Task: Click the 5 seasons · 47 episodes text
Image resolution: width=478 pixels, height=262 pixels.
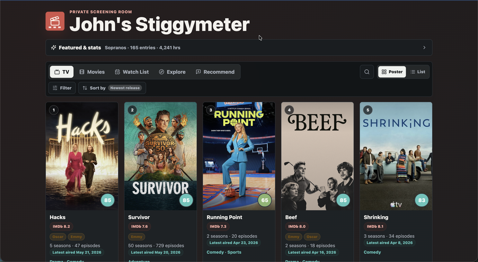Action: pos(75,245)
